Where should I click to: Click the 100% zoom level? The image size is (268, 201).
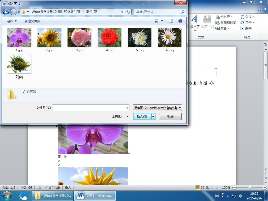226,187
